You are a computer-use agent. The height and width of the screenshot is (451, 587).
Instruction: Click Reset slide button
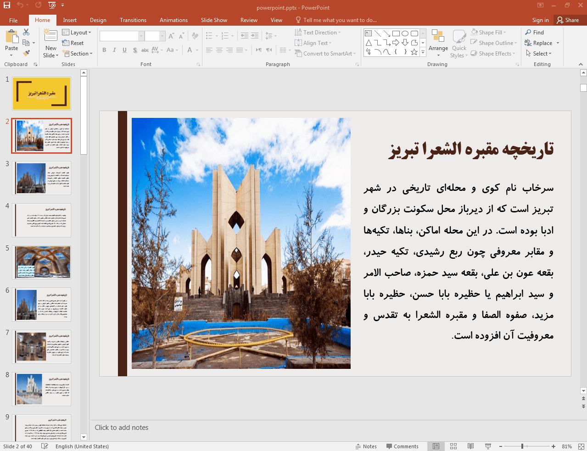click(x=73, y=43)
